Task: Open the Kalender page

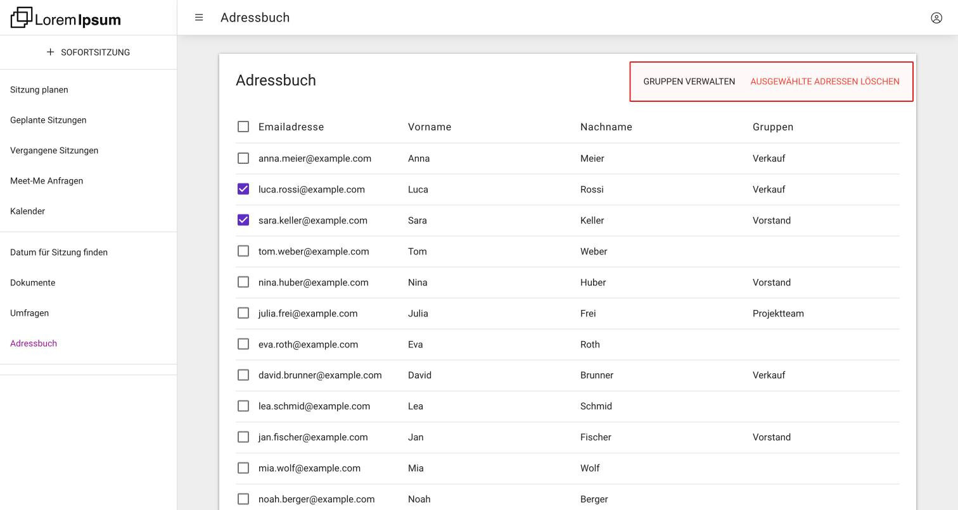Action: click(27, 211)
